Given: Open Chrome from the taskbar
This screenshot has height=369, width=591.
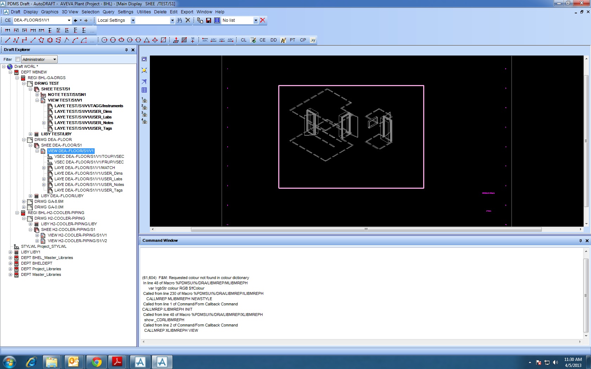Looking at the screenshot, I should 96,362.
